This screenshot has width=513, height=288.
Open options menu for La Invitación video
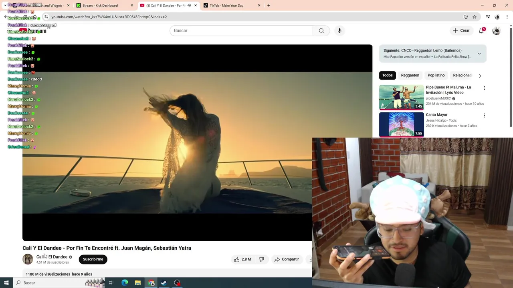(484, 88)
